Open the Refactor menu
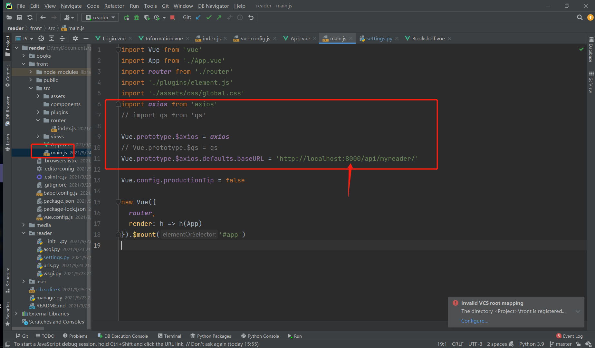Screen dimensions: 595x348 pyautogui.click(x=114, y=6)
